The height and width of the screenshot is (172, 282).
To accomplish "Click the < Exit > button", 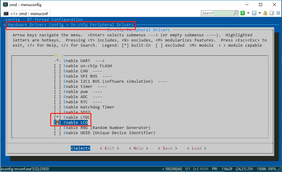I will [x=109, y=148].
